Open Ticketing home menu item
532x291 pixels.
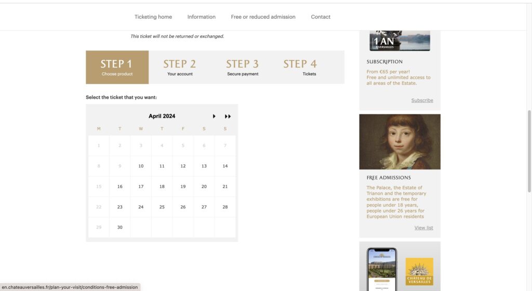pos(153,17)
